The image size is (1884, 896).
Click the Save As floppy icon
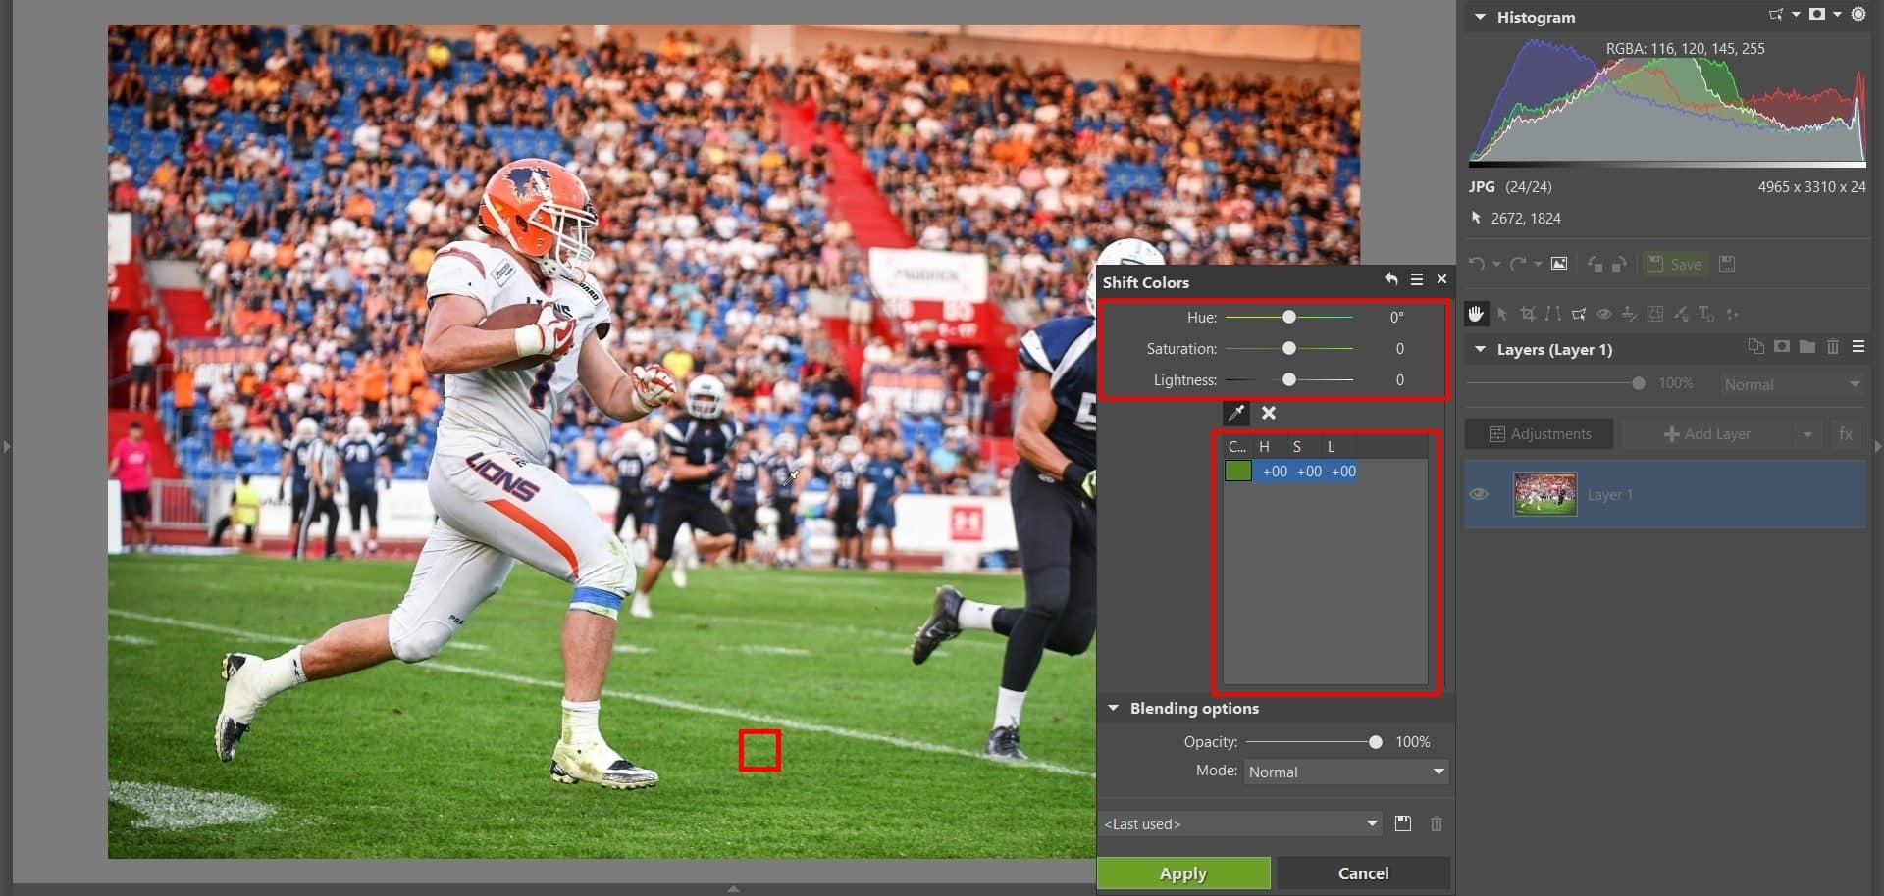tap(1728, 264)
